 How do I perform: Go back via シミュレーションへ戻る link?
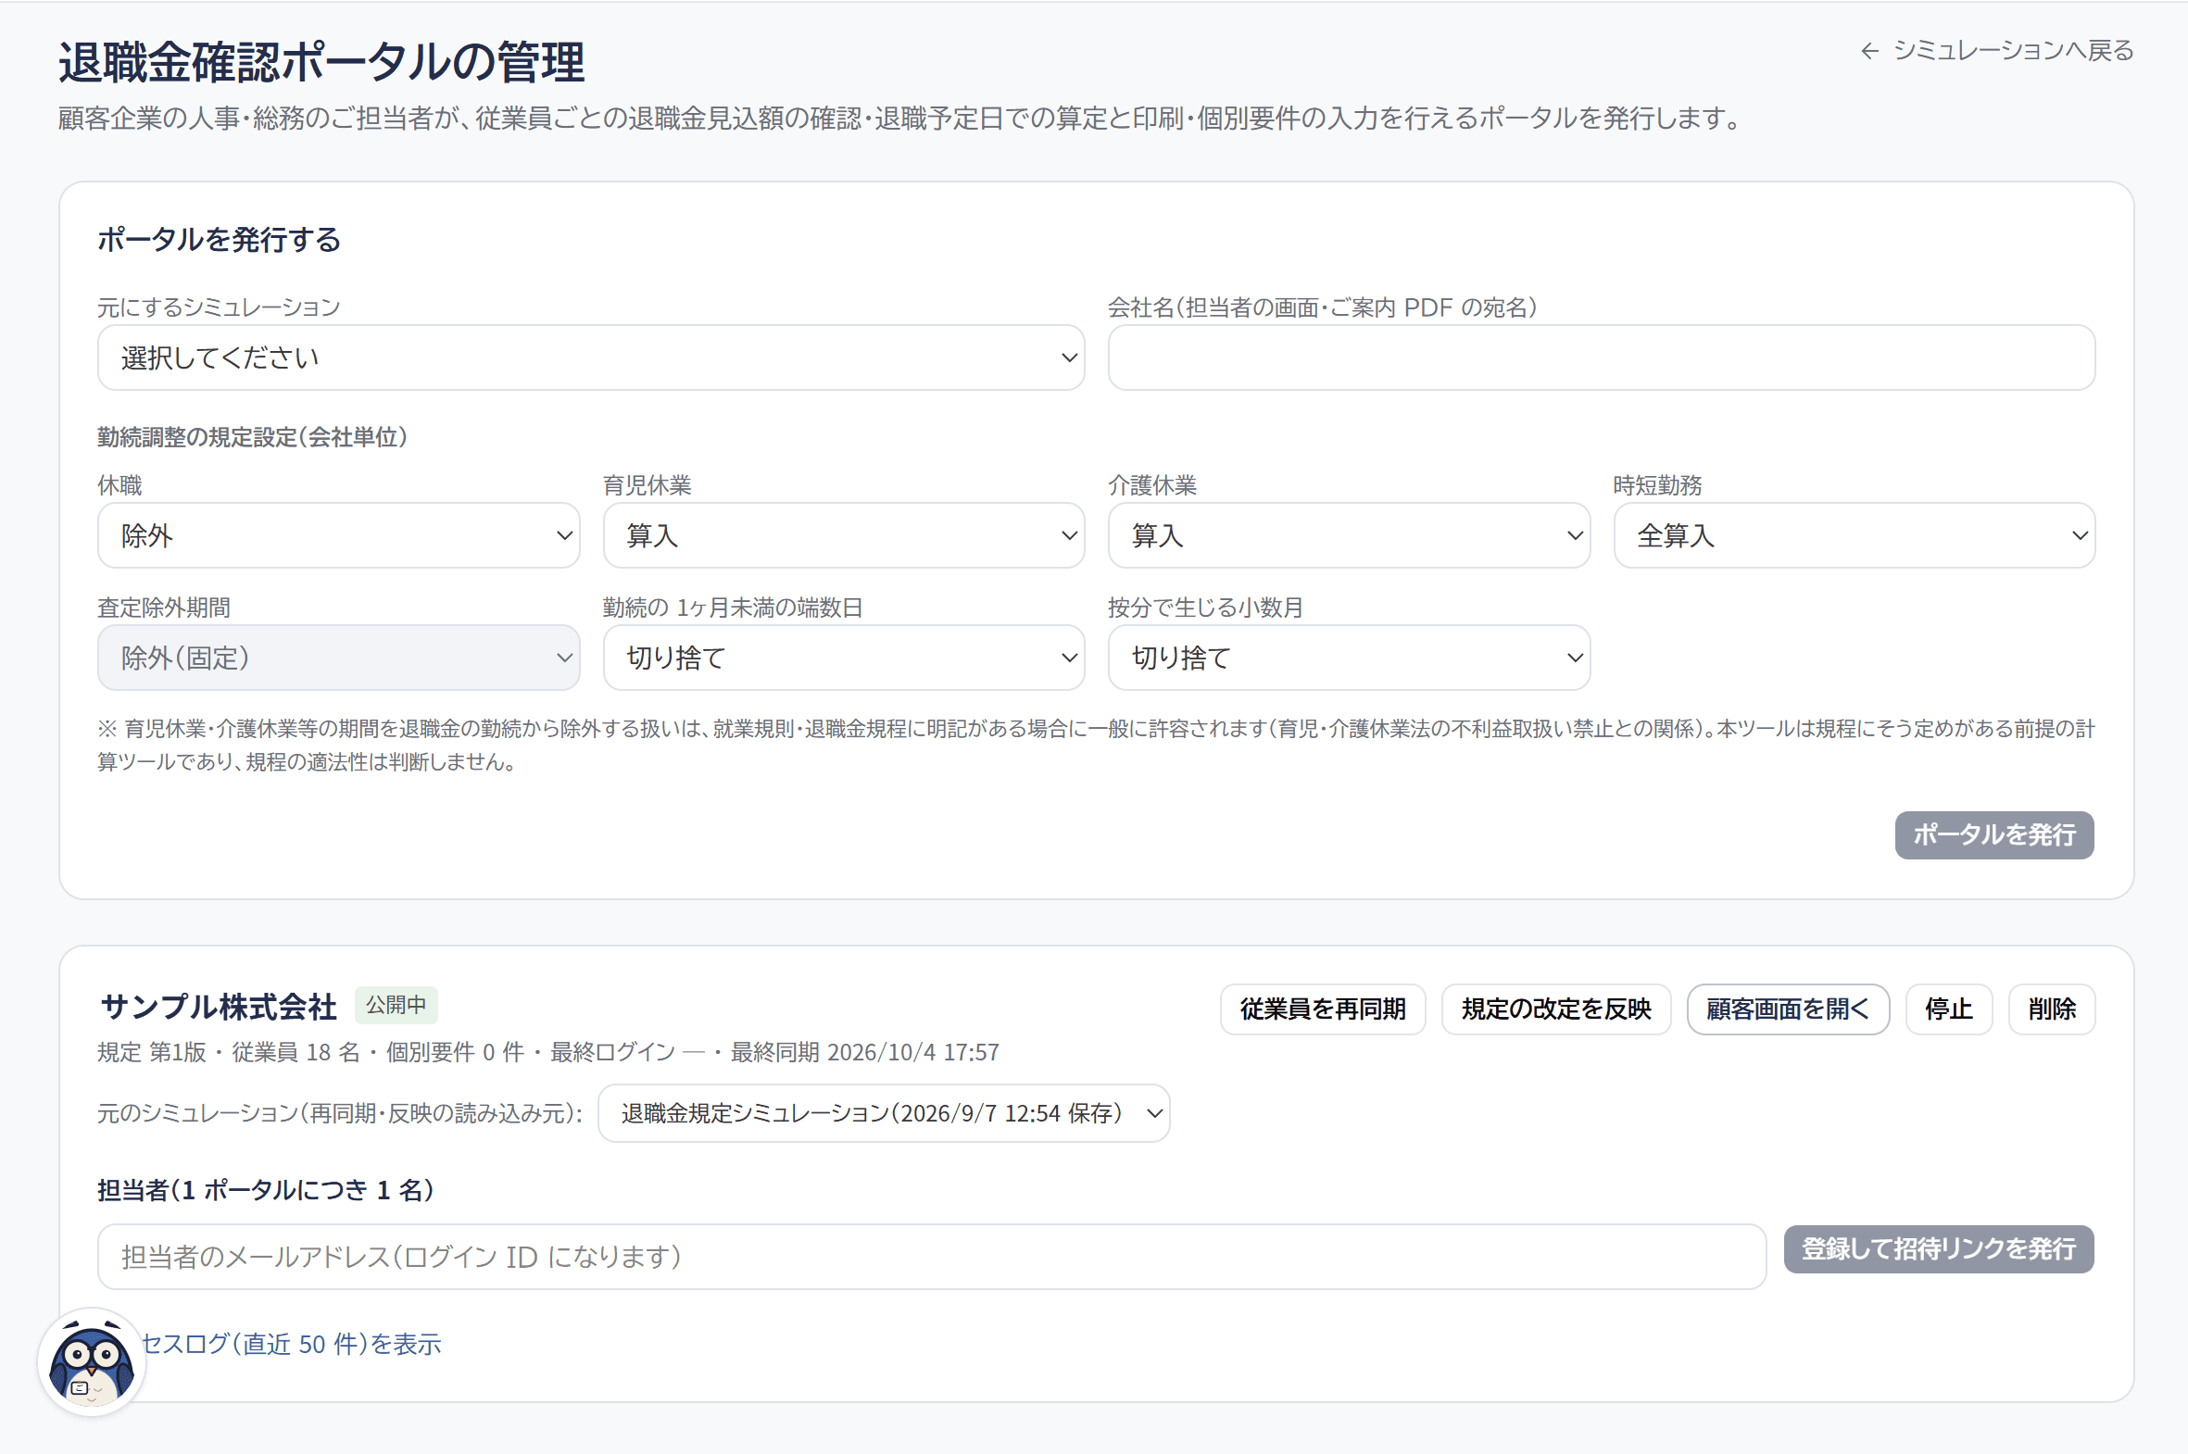tap(1996, 50)
